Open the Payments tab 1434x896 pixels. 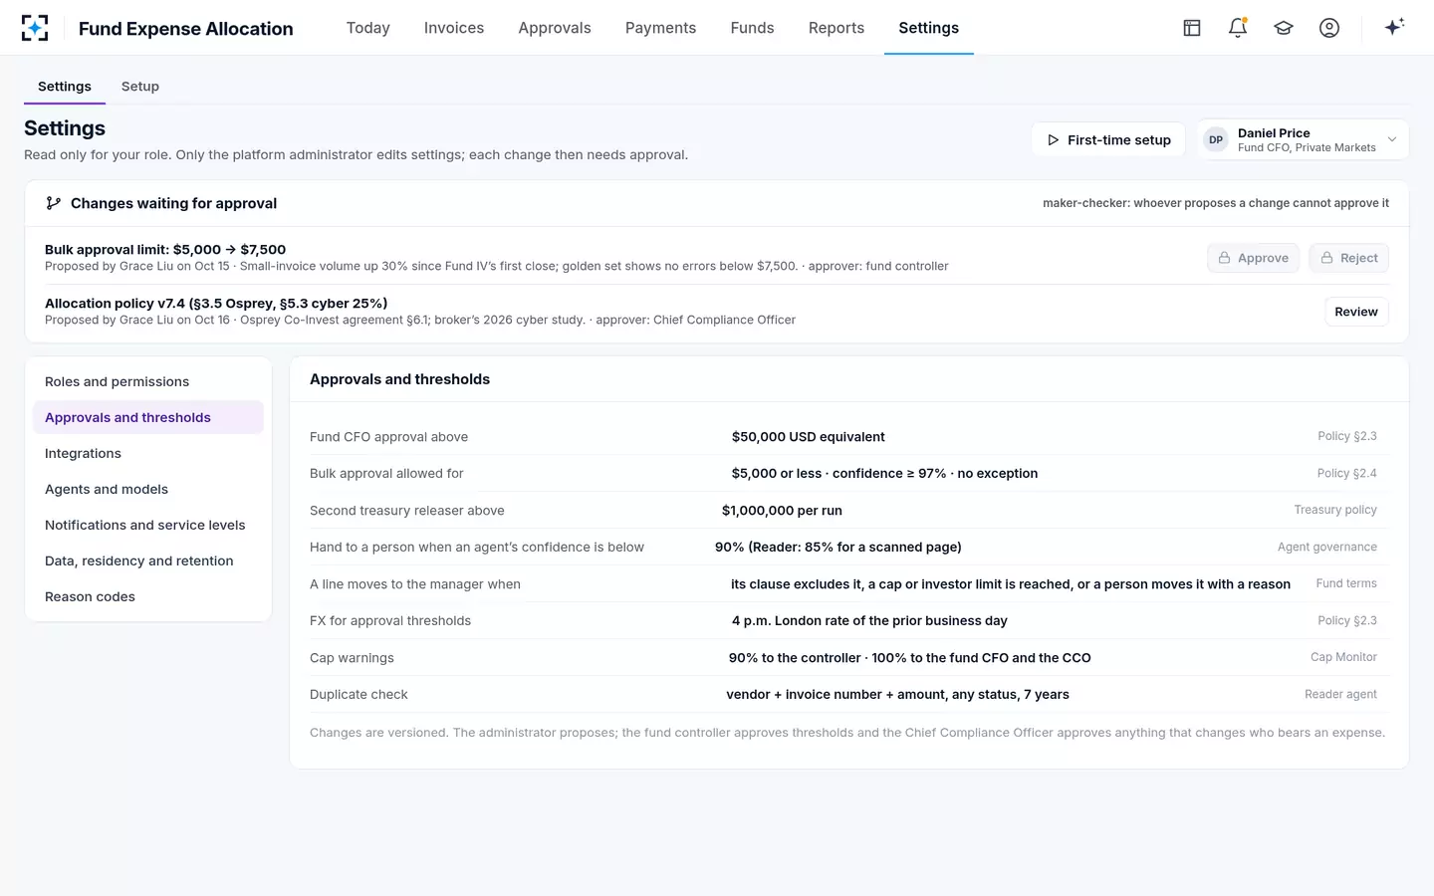(661, 28)
